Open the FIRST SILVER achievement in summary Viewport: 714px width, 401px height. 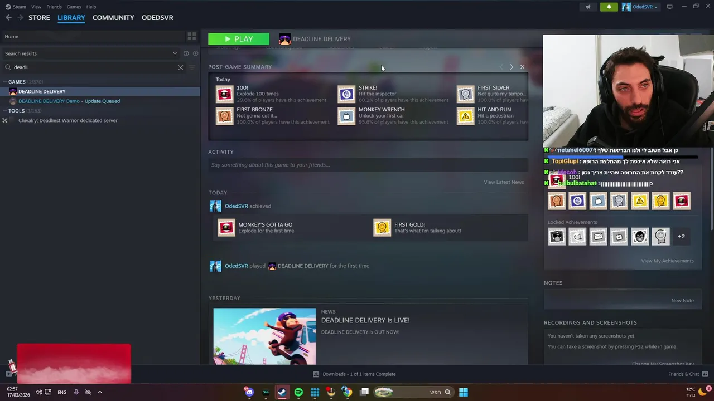point(465,94)
